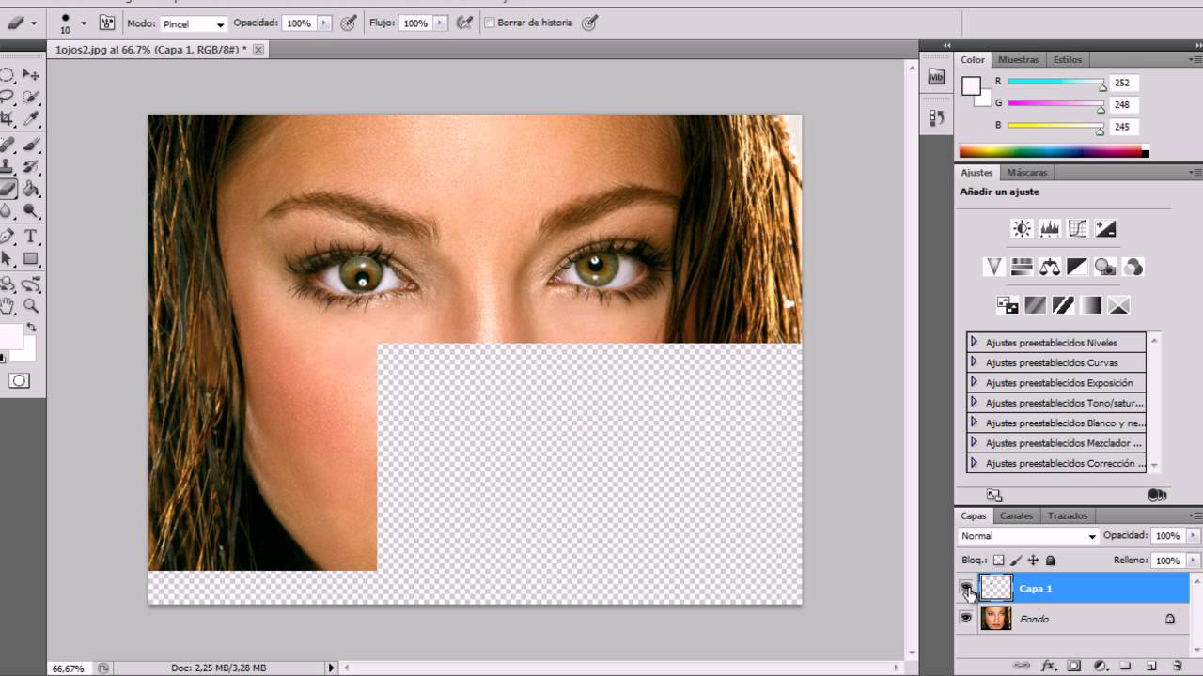Expand Ajustes preestablecidos Niveles
This screenshot has height=676, width=1203.
click(974, 342)
